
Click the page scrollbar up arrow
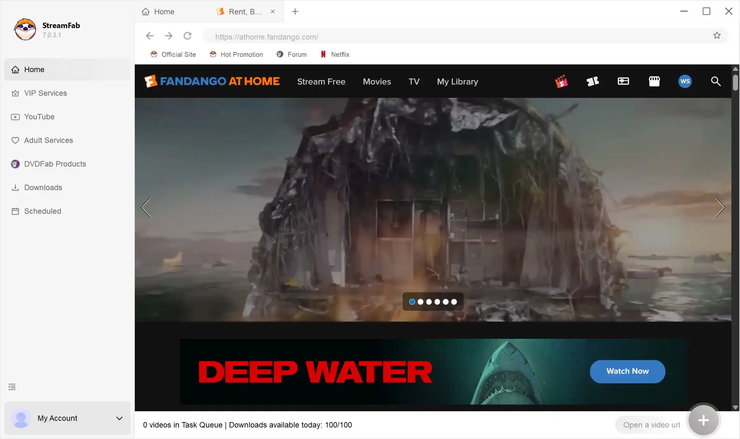(736, 69)
